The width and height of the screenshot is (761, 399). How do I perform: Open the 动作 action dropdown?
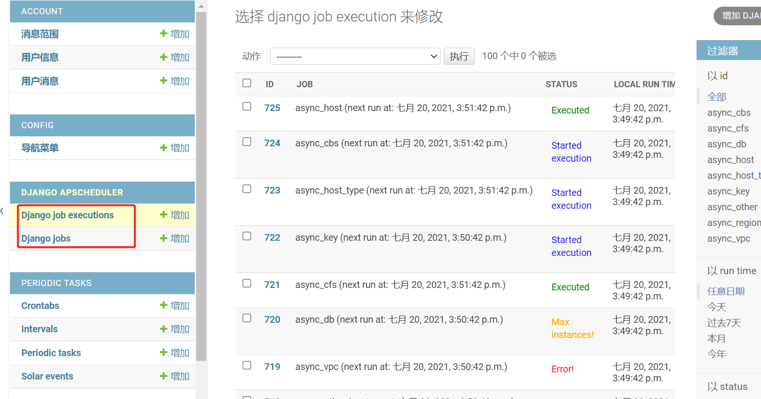(355, 56)
